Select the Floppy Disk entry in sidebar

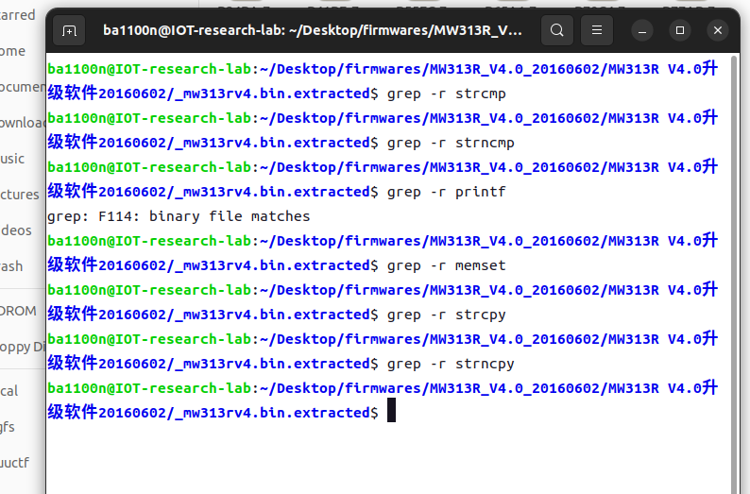[x=23, y=347]
